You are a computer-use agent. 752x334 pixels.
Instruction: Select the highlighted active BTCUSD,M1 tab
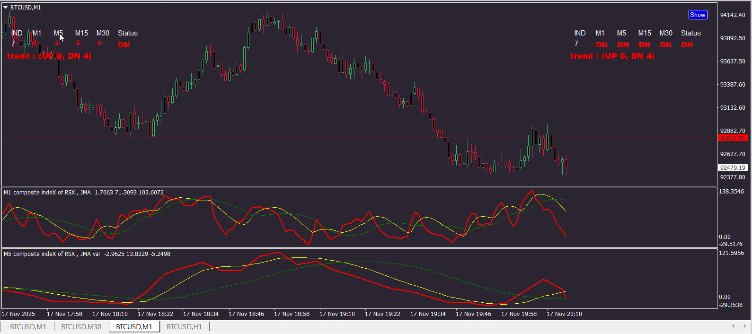click(x=134, y=326)
